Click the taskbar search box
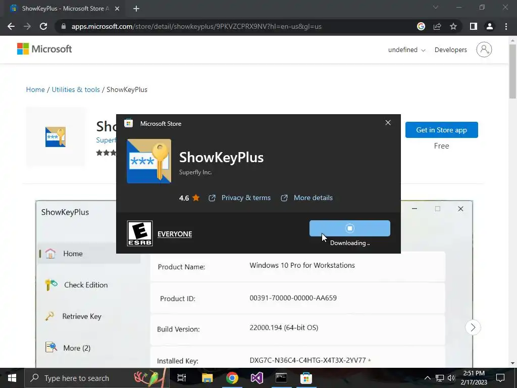Image resolution: width=517 pixels, height=388 pixels. [x=96, y=378]
